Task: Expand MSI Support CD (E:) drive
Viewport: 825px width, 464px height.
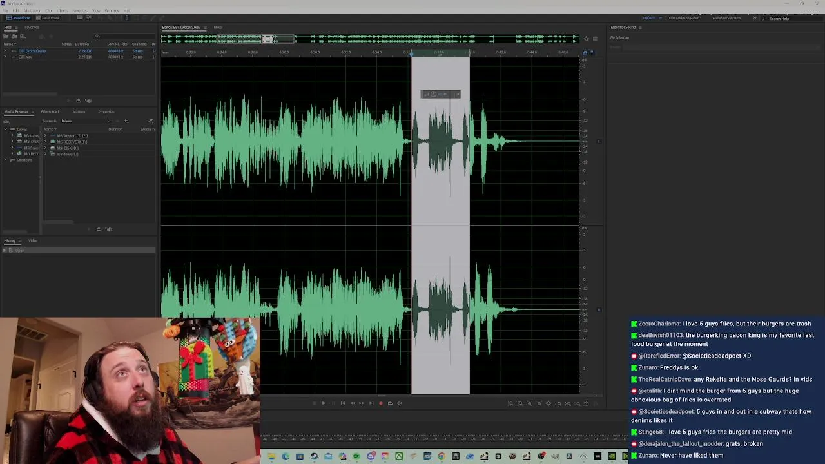Action: pyautogui.click(x=45, y=135)
